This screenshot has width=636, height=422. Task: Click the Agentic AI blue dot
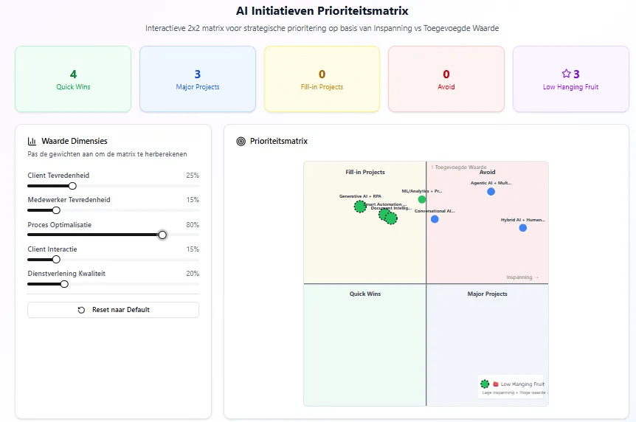click(x=491, y=192)
